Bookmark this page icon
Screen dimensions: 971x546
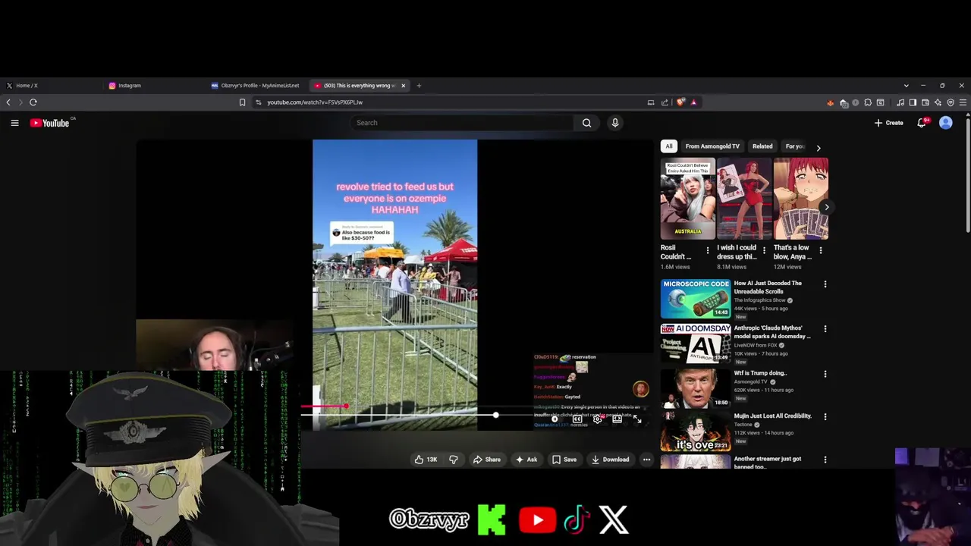242,102
